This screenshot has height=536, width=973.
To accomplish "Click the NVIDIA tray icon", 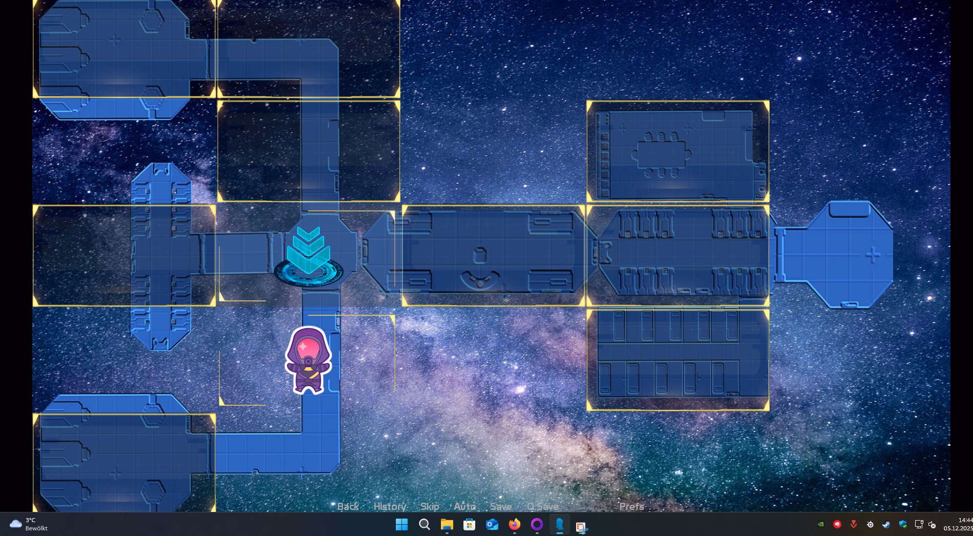I will (x=820, y=524).
